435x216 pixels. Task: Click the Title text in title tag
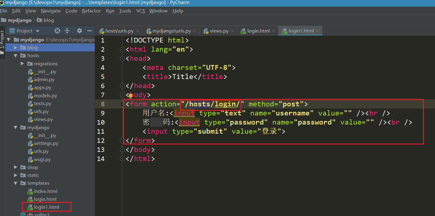click(183, 77)
